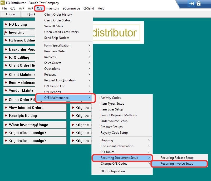
Task: Expand Request For Quotation submenu
Action: pyautogui.click(x=64, y=80)
